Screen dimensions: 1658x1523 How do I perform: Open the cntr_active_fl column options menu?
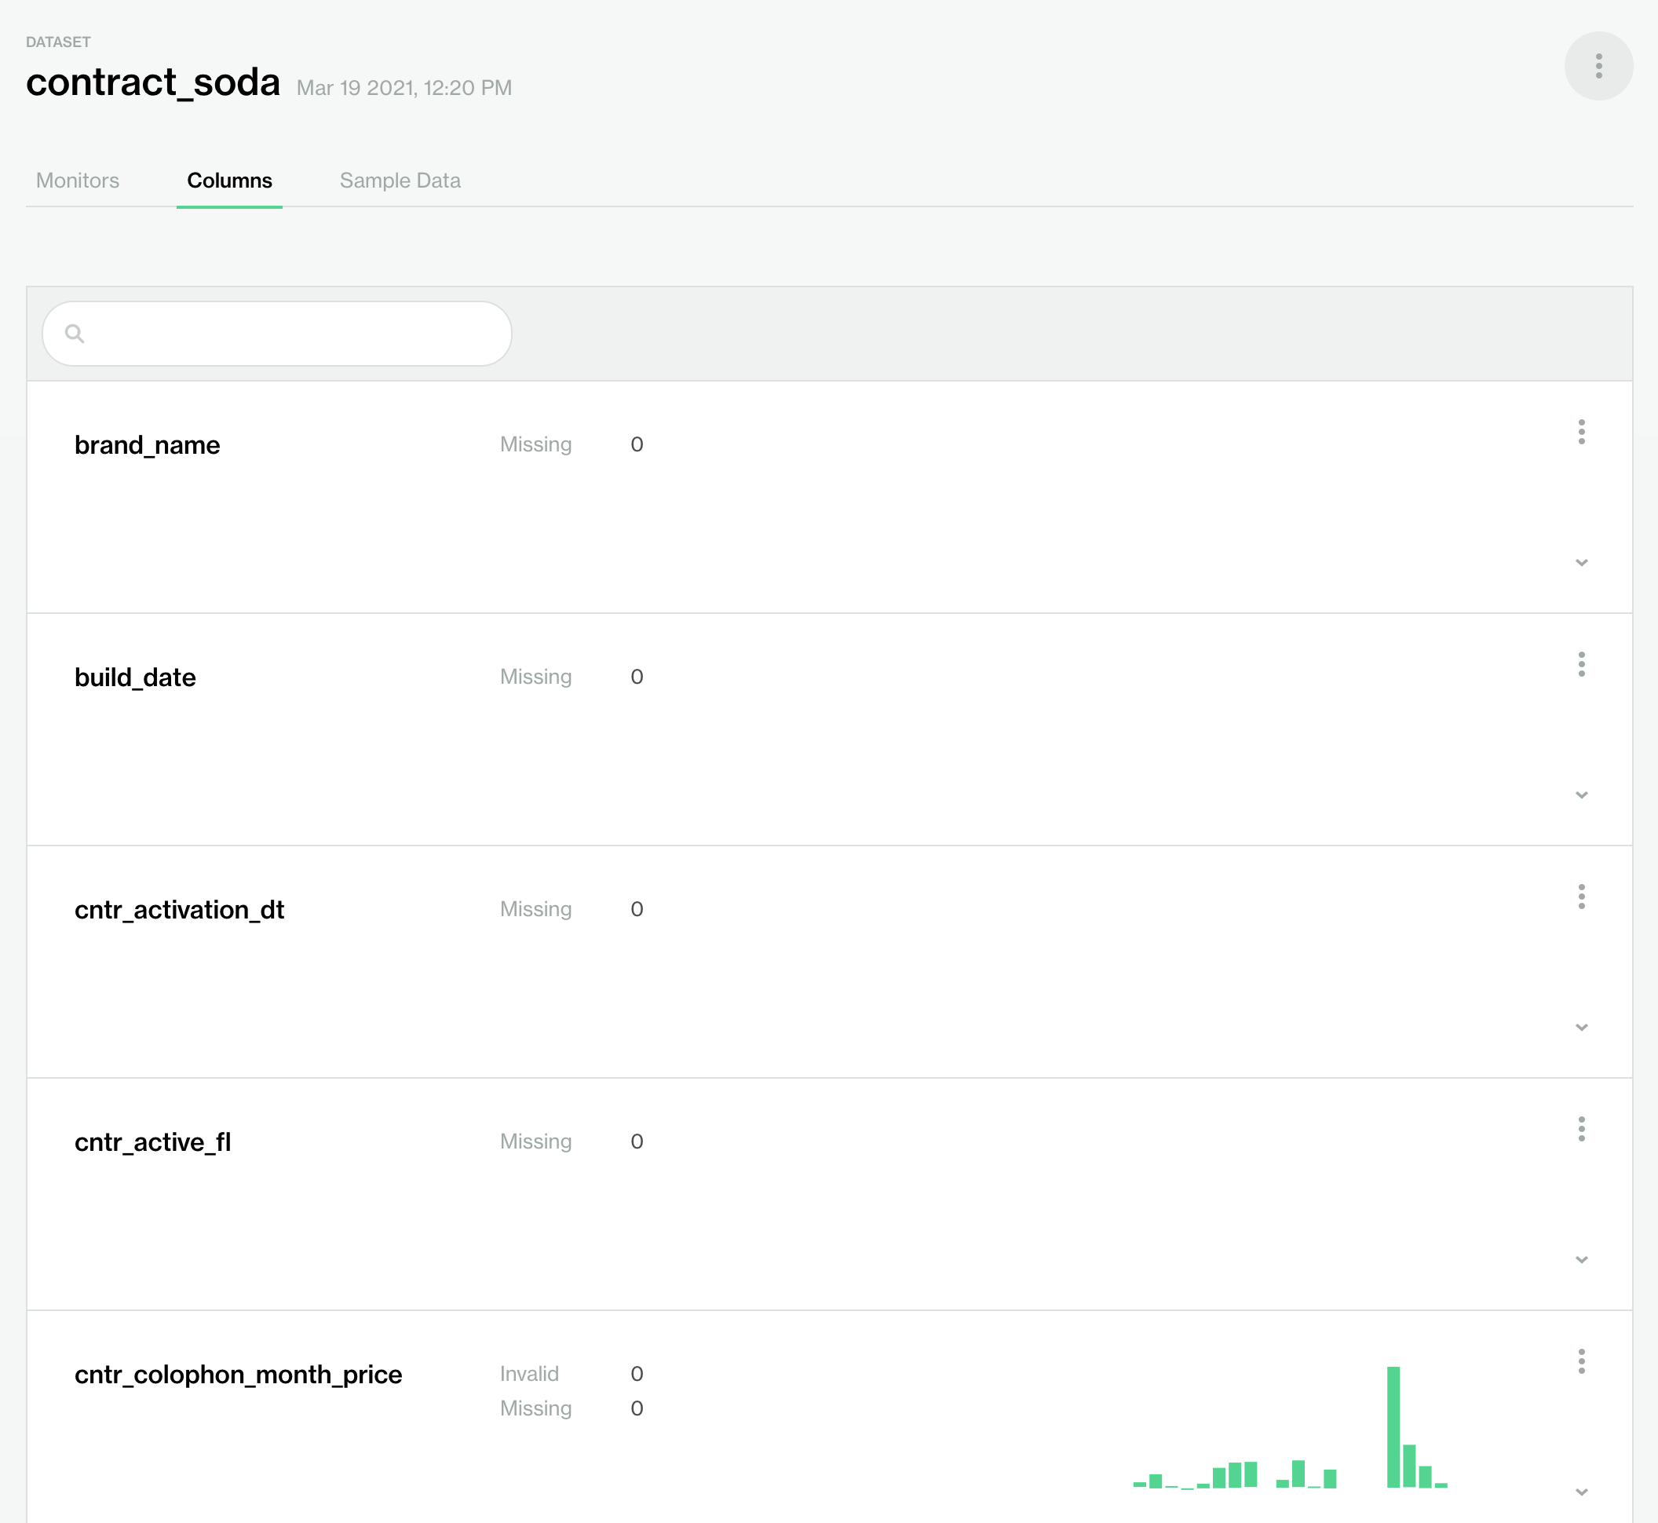(x=1582, y=1130)
